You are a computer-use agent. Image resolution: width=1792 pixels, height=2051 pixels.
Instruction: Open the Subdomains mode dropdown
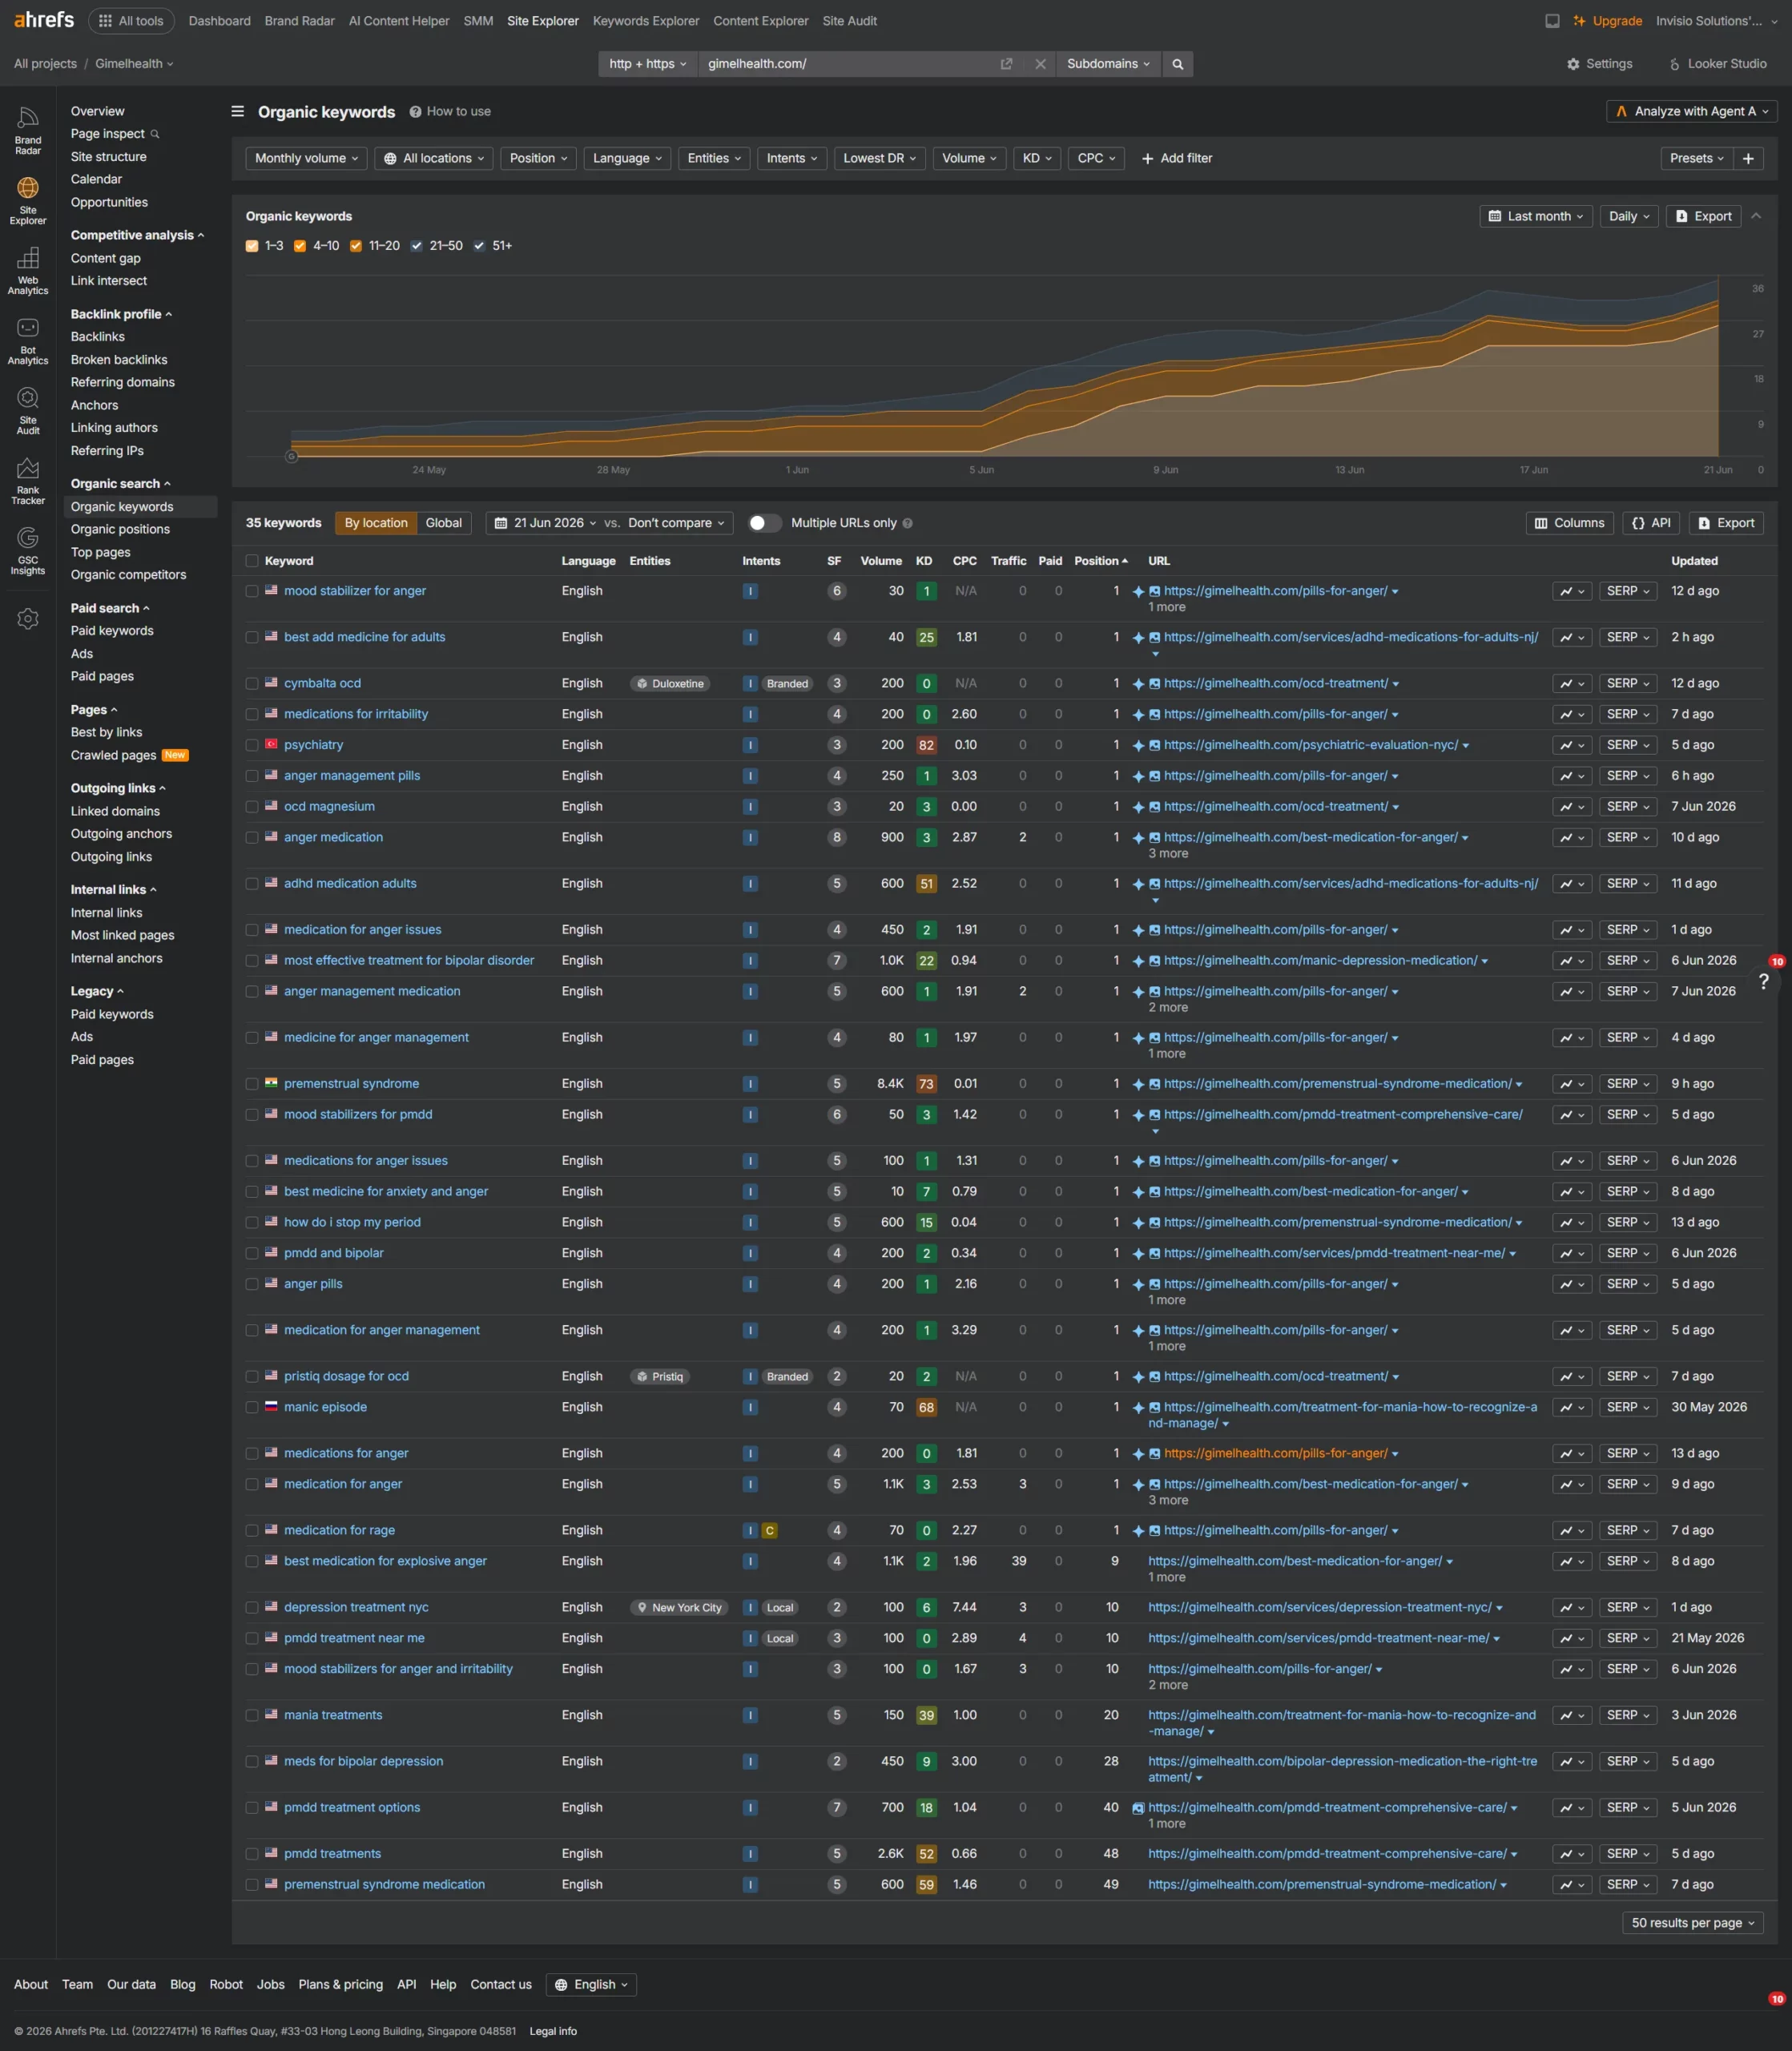(1108, 64)
